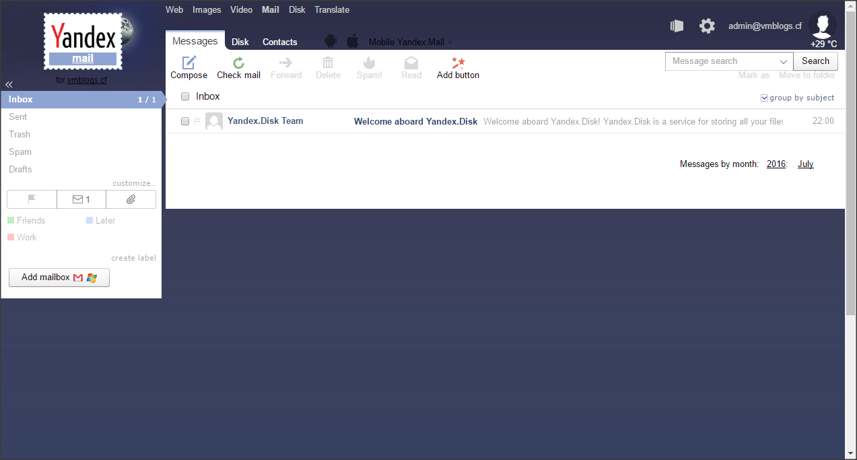Filter messages with attachments via paperclip
Screen dimensions: 857x460
[131, 199]
